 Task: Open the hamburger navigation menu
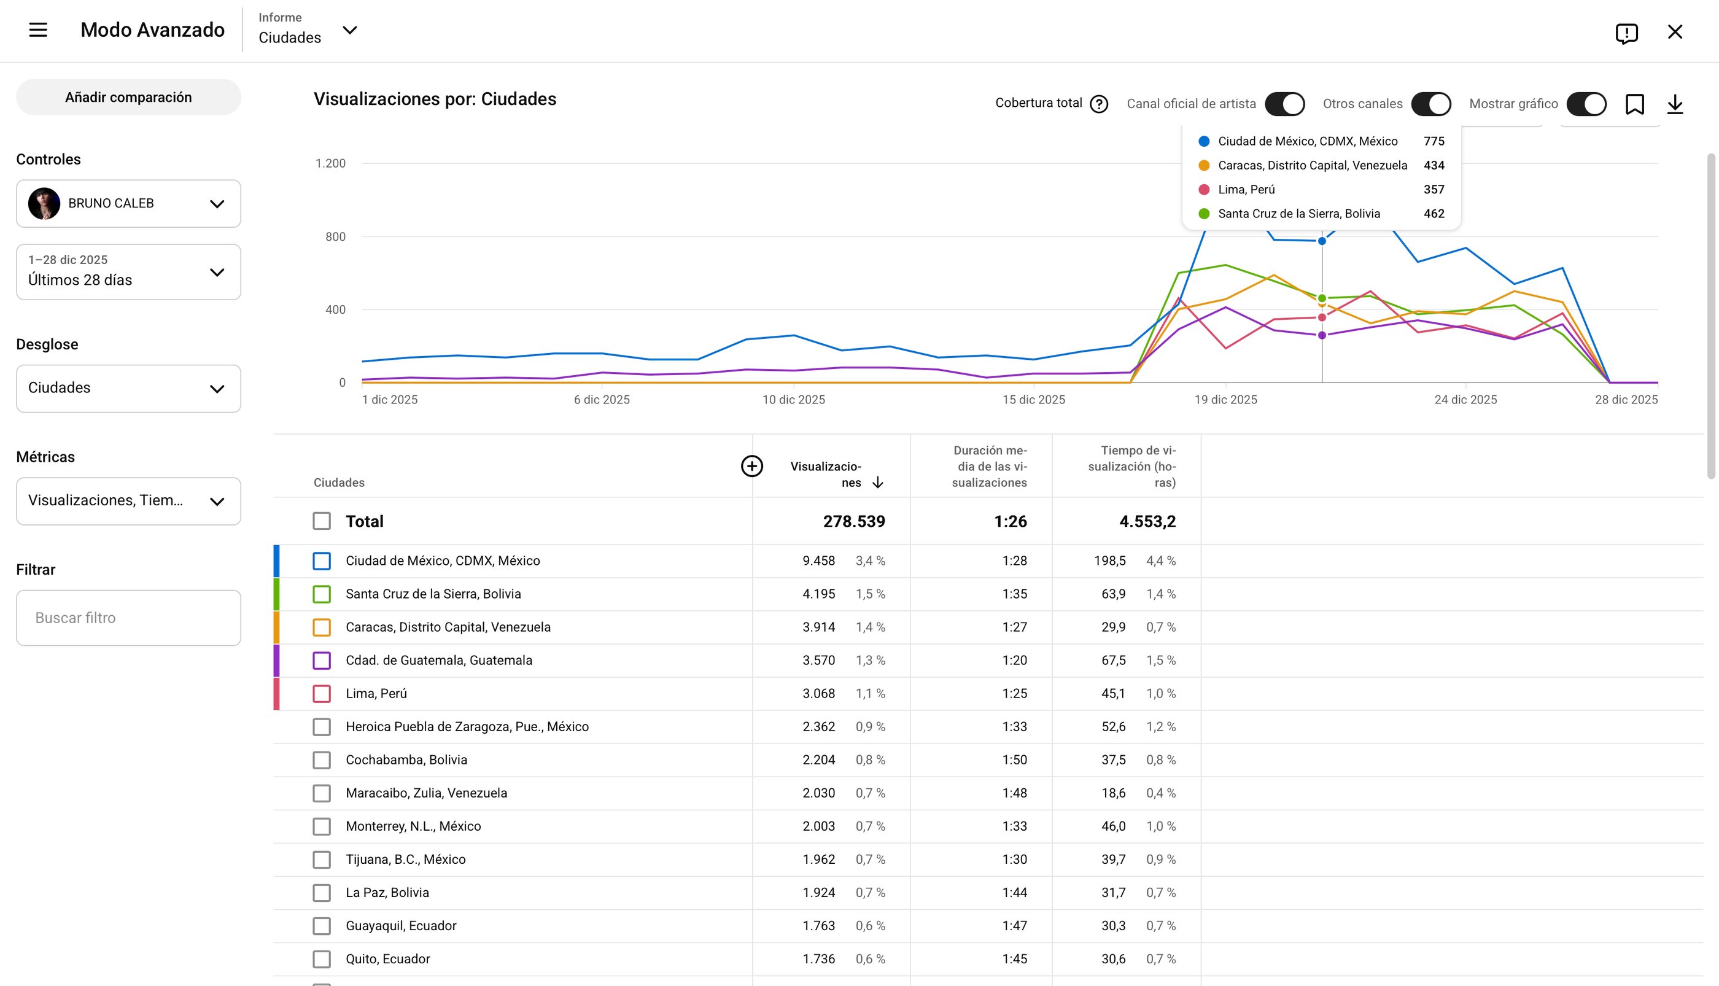38,30
